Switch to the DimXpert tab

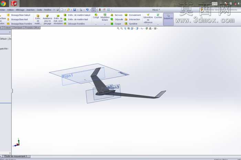point(18,28)
